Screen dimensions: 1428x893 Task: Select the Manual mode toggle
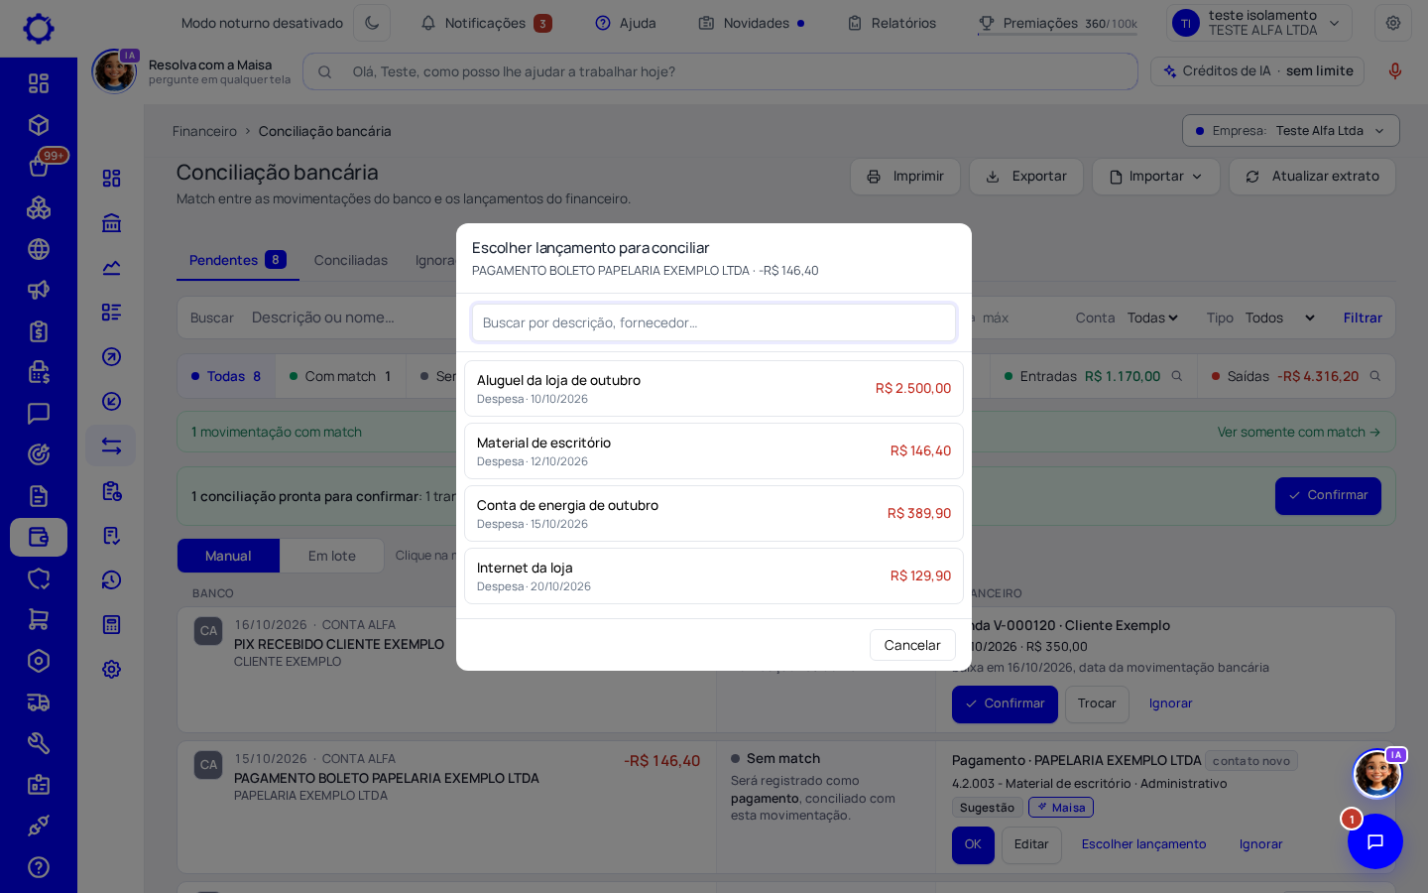(x=228, y=556)
